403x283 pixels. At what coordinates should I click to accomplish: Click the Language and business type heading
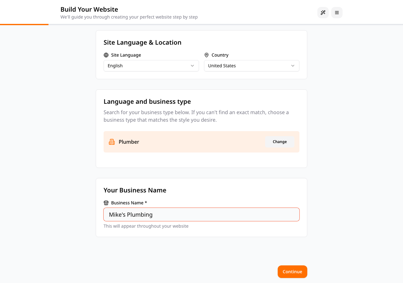click(147, 102)
